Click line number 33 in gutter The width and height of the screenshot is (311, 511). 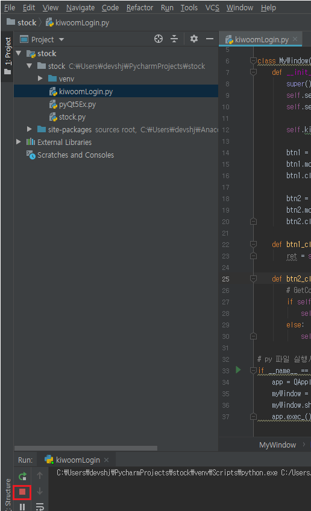coord(225,371)
